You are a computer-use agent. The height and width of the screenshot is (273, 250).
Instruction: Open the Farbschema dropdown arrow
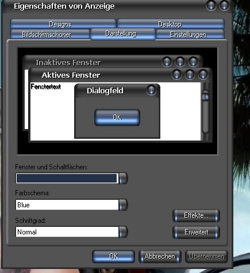pos(123,204)
